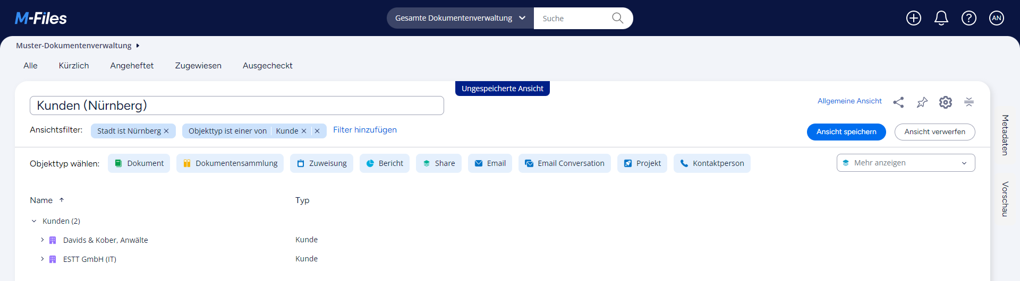Pin the current view with pin icon

click(x=922, y=102)
